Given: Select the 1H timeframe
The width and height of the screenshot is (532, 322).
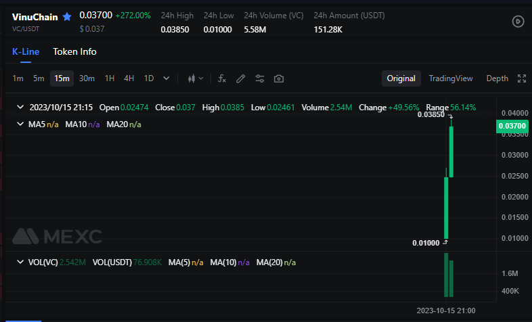Looking at the screenshot, I should 110,78.
